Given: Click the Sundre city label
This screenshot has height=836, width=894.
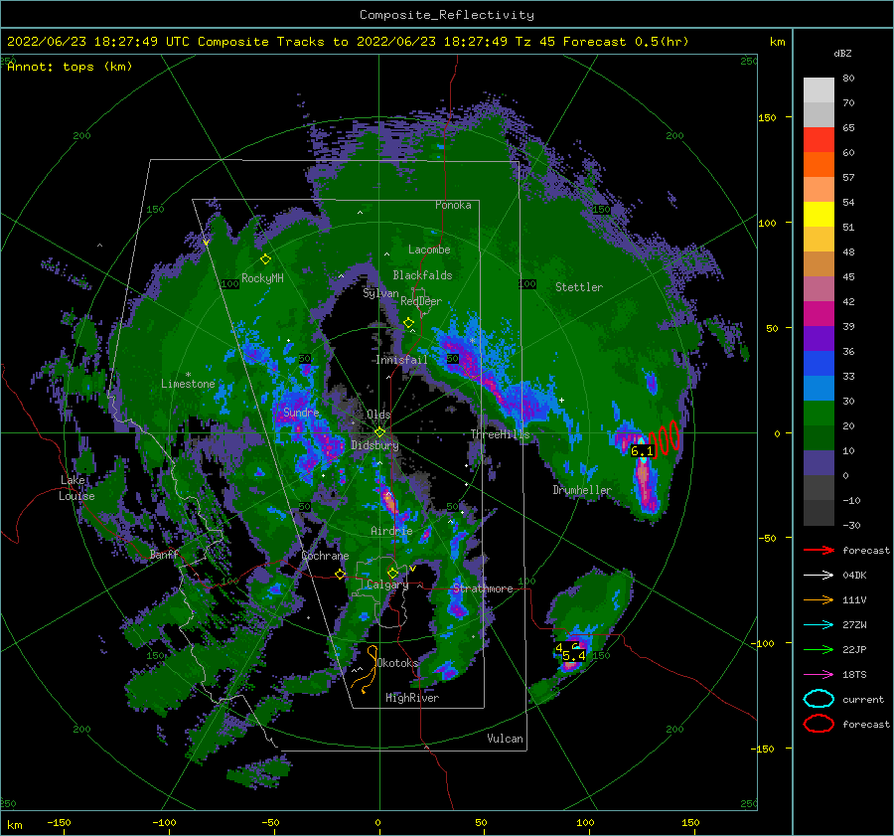Looking at the screenshot, I should 301,412.
